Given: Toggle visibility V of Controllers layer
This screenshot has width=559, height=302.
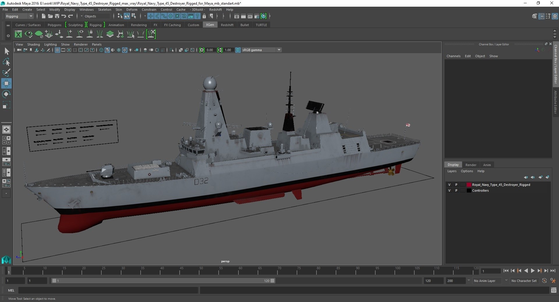Looking at the screenshot, I should [x=449, y=190].
